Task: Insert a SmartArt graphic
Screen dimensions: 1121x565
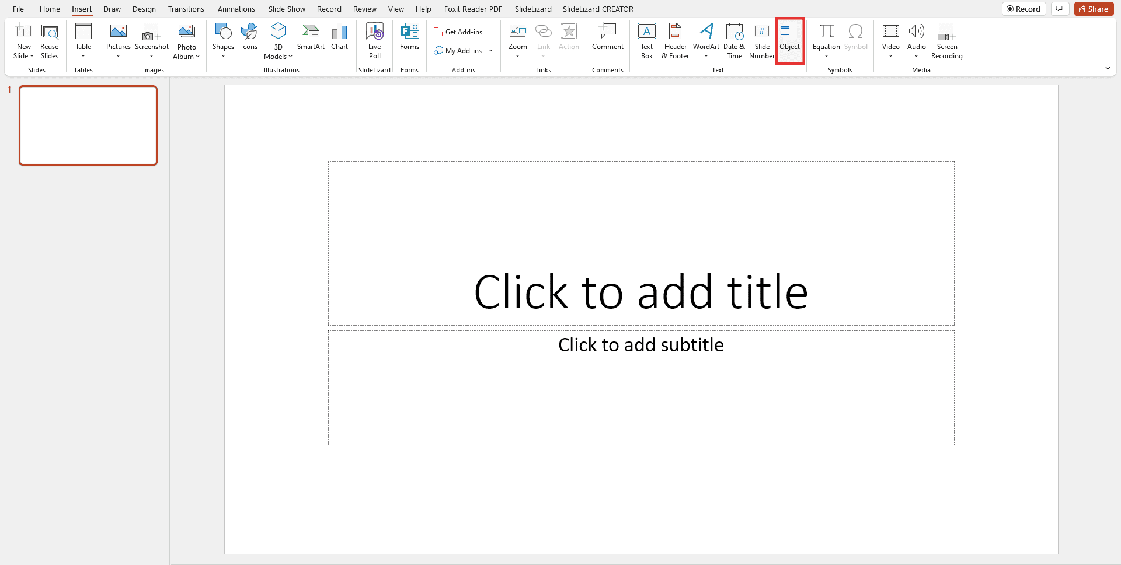Action: tap(311, 40)
